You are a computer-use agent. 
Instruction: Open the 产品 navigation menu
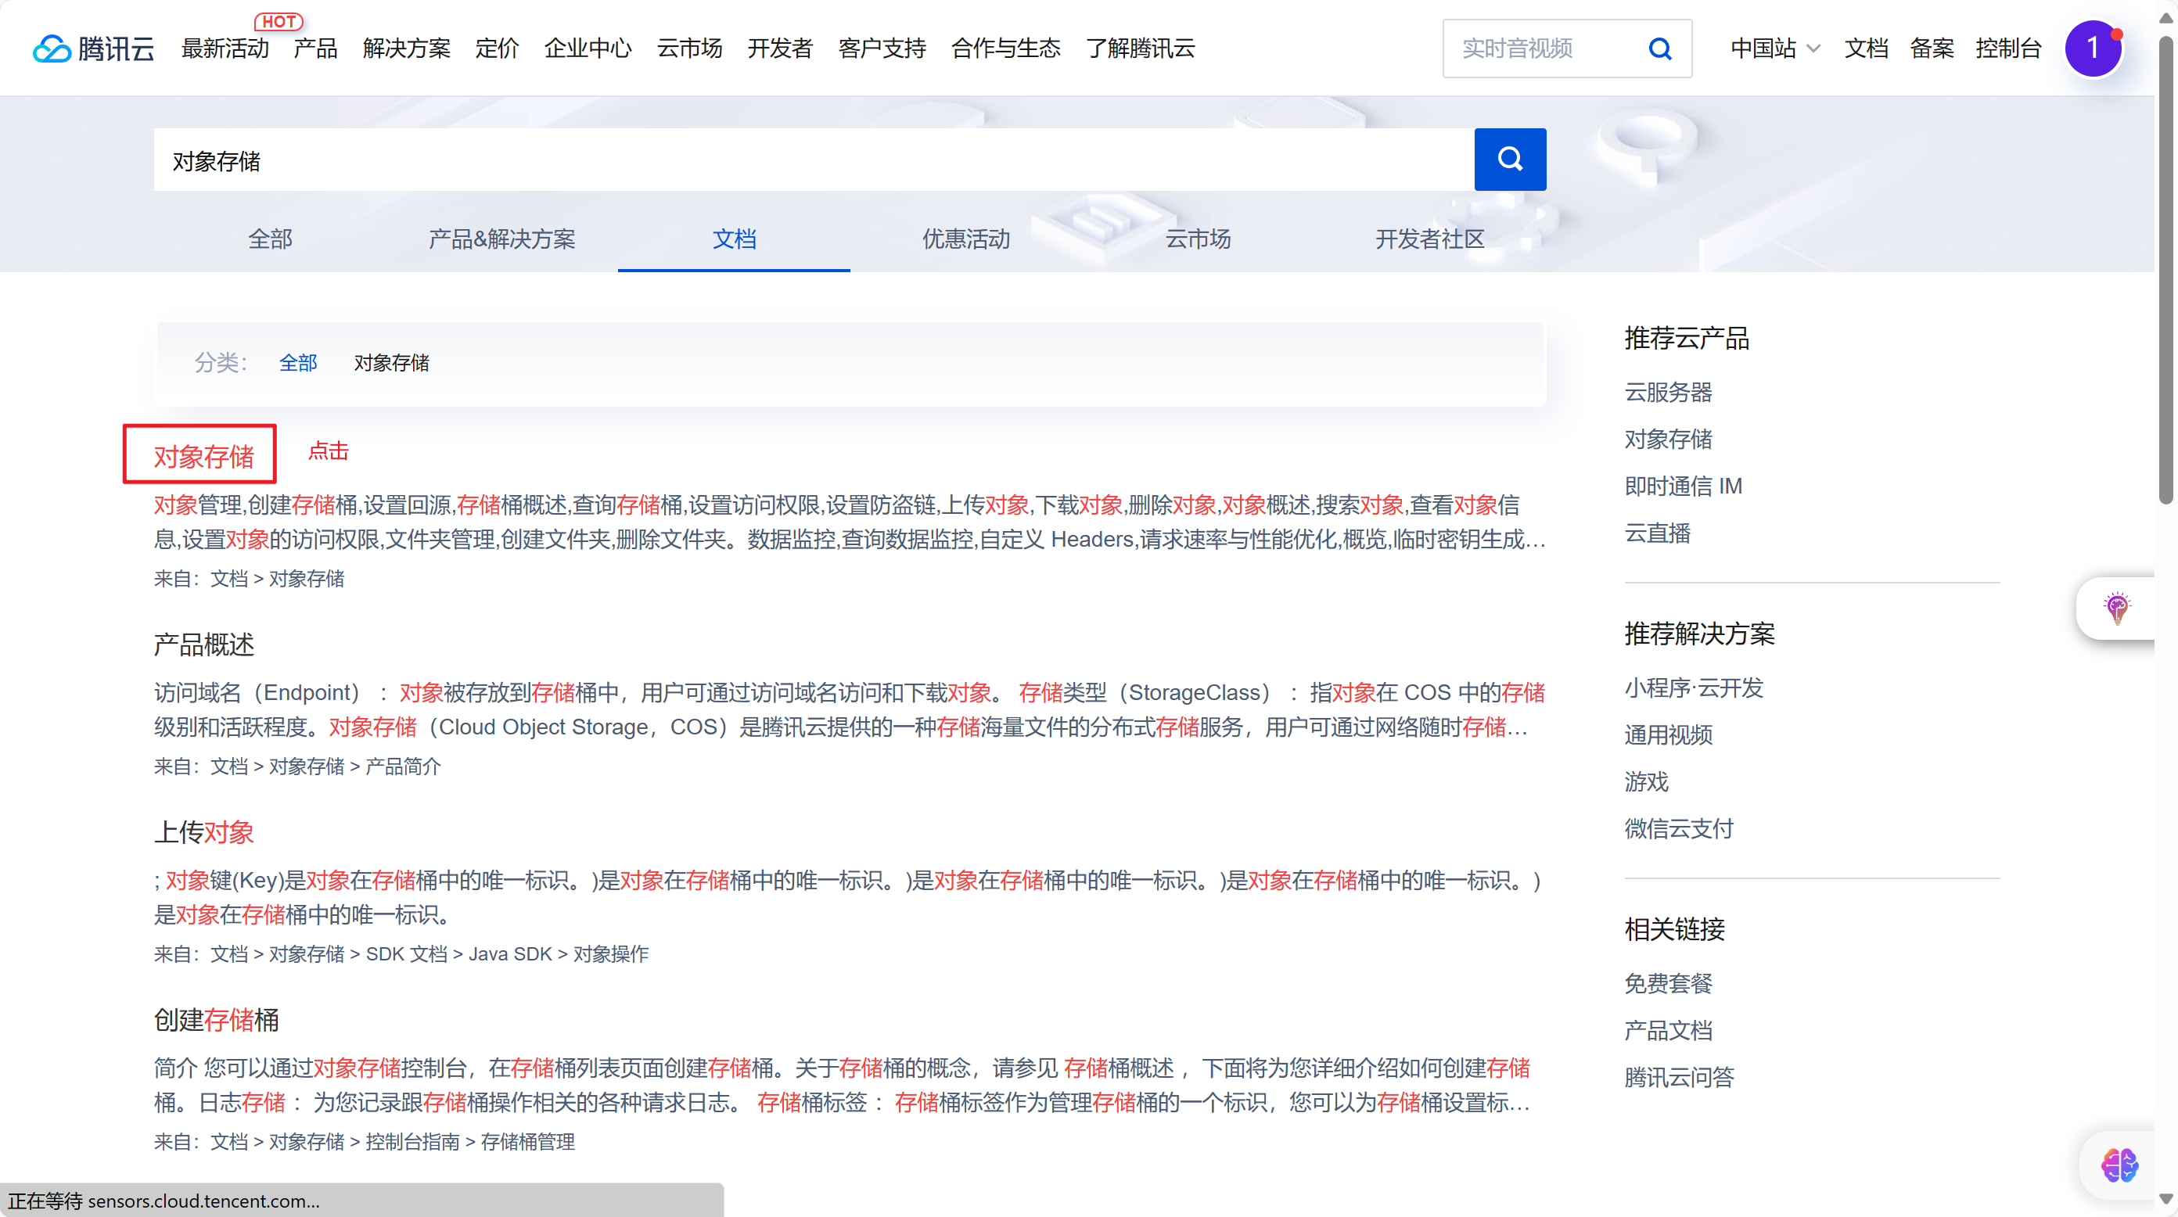click(315, 48)
